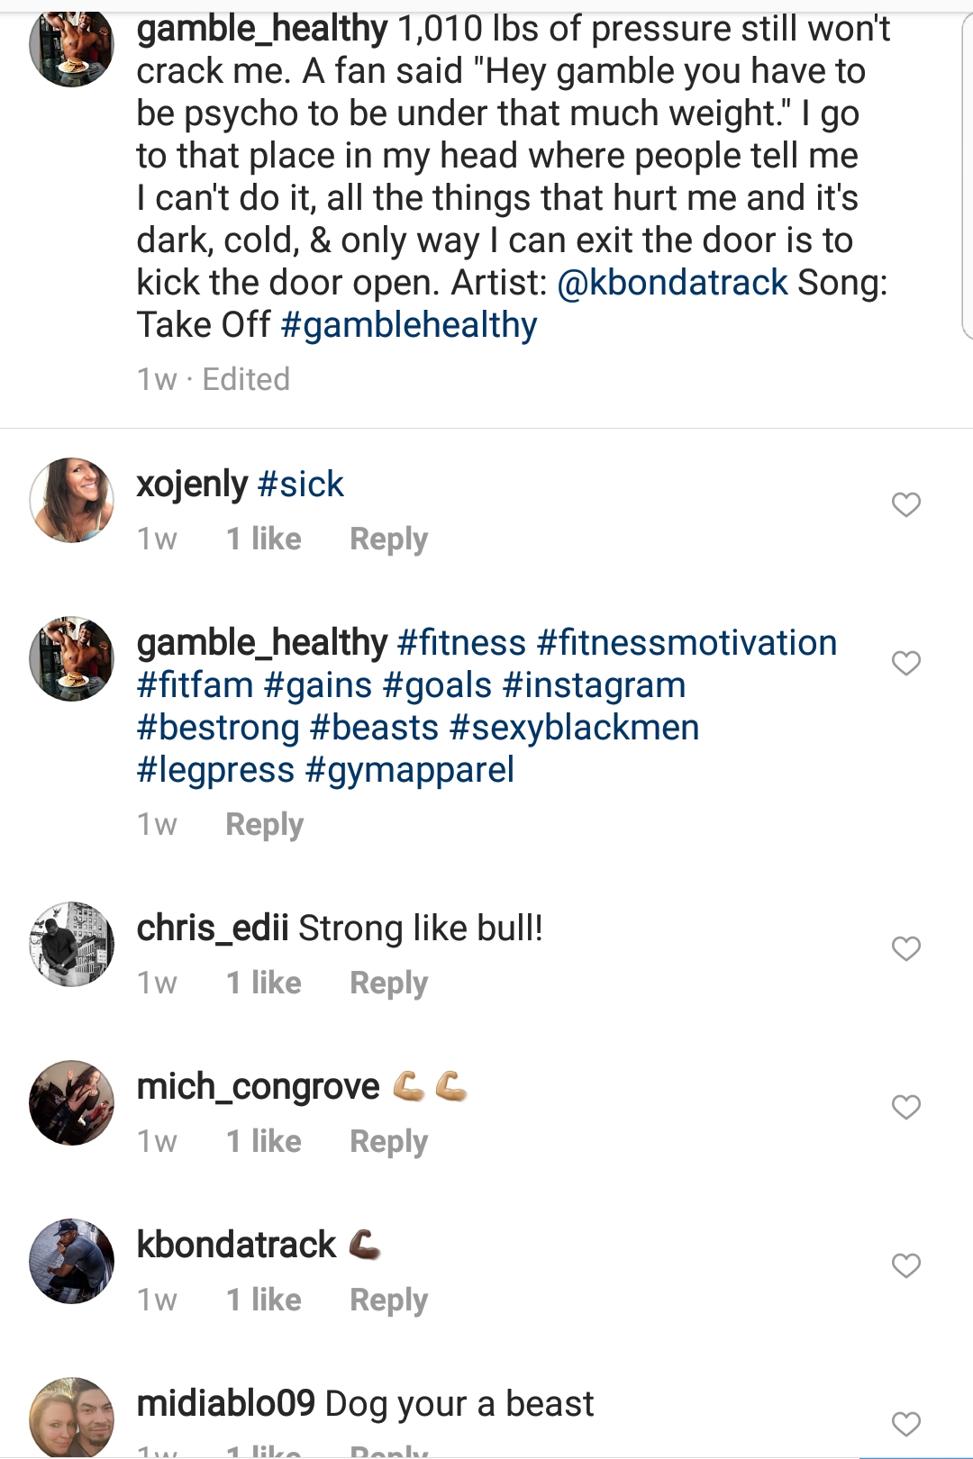
Task: Open the #legpress hashtag
Action: (x=215, y=770)
